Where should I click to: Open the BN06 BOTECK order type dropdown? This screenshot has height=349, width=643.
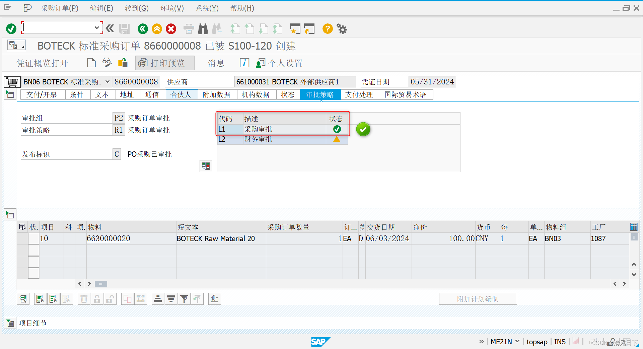tap(108, 82)
